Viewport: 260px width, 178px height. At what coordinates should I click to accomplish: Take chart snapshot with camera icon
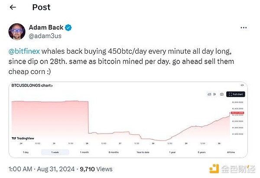[x=221, y=94]
